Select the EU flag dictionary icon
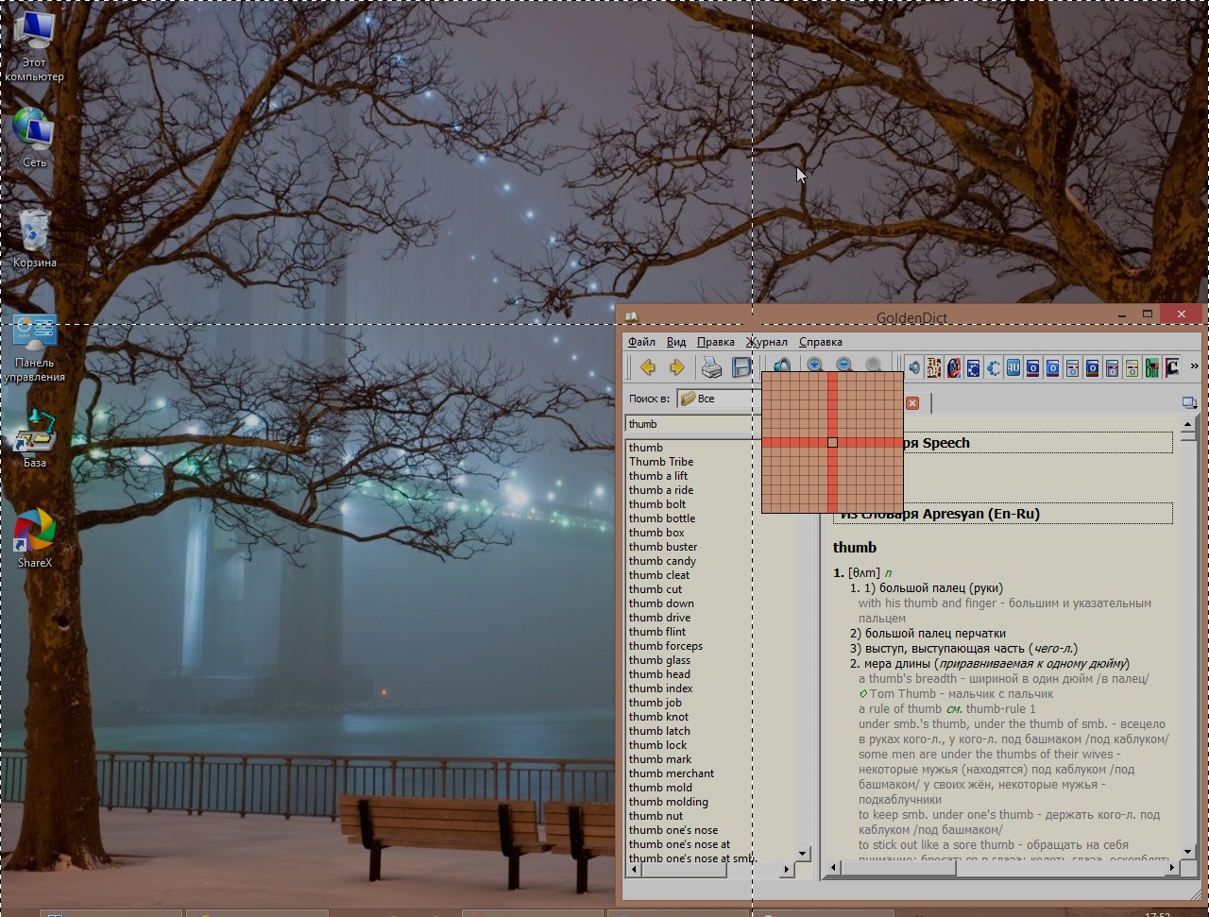1209x917 pixels. coord(973,367)
